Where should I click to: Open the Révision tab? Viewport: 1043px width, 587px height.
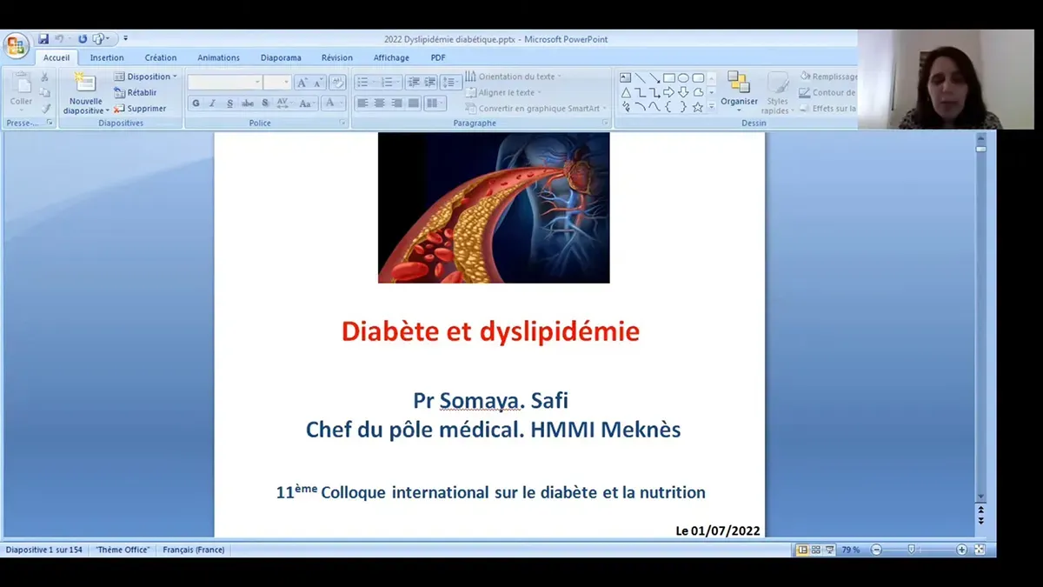337,57
